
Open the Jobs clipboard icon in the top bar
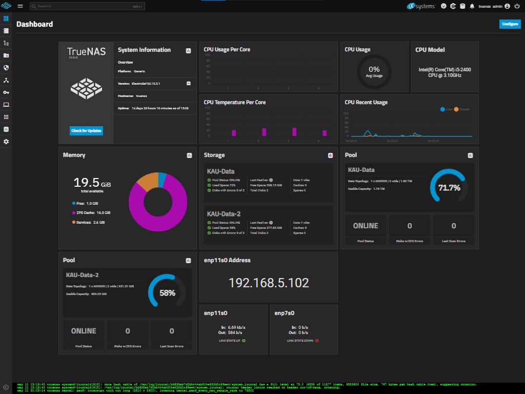point(462,6)
